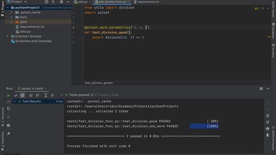Image resolution: width=276 pixels, height=155 pixels.
Task: Click 'Test Results' row in test tree
Action: point(38,102)
